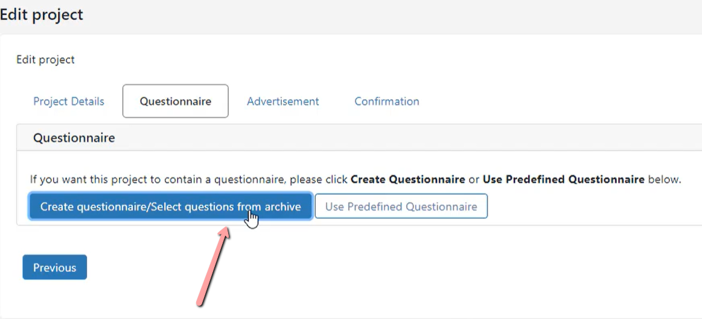Click the red arrow annotation

214,267
